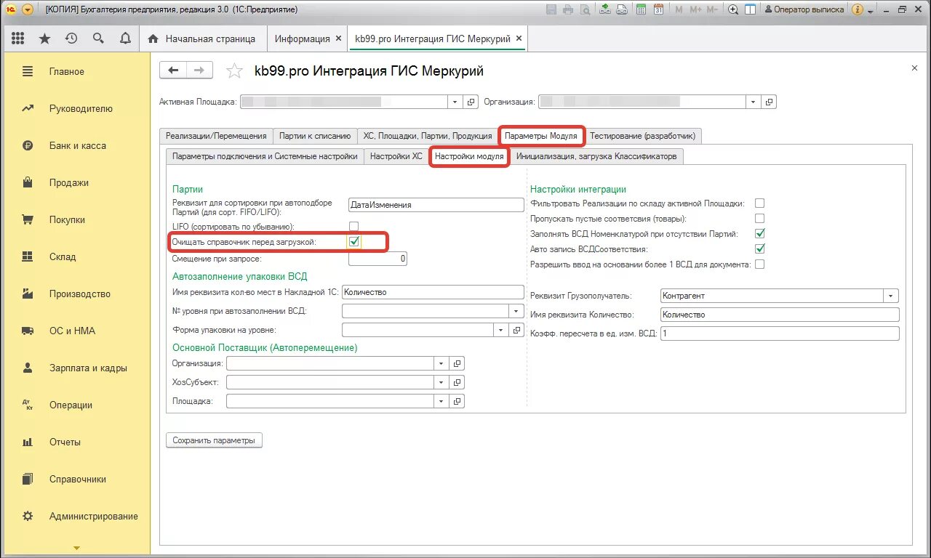Open the Calculator icon in title bar

pyautogui.click(x=642, y=9)
